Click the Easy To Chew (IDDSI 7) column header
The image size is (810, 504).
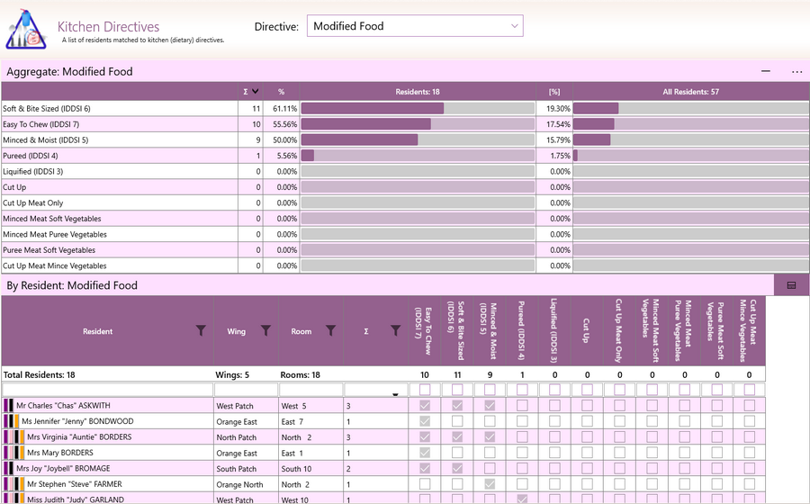(424, 331)
